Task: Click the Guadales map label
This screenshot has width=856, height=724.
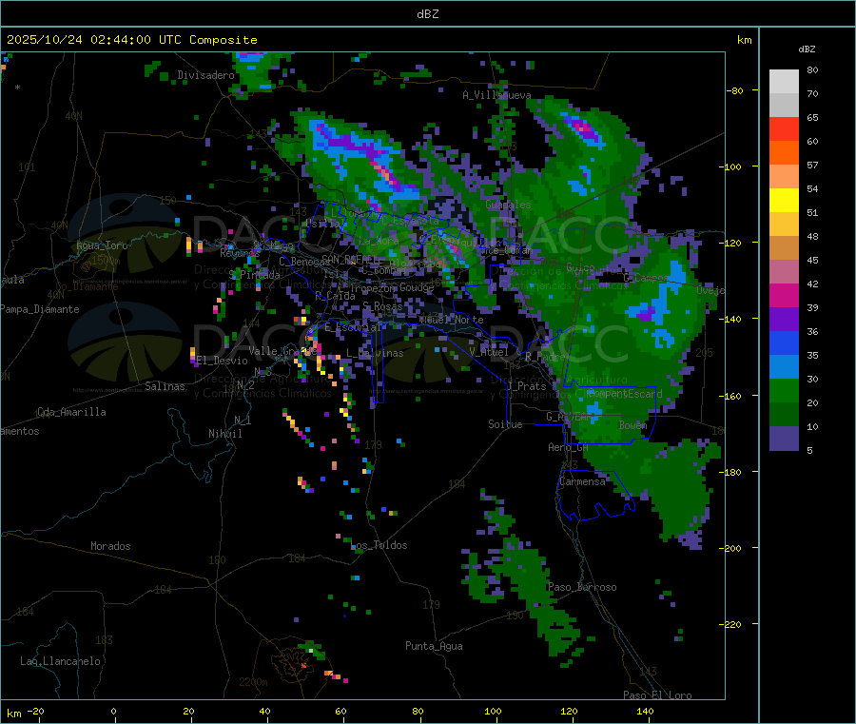Action: pos(508,205)
